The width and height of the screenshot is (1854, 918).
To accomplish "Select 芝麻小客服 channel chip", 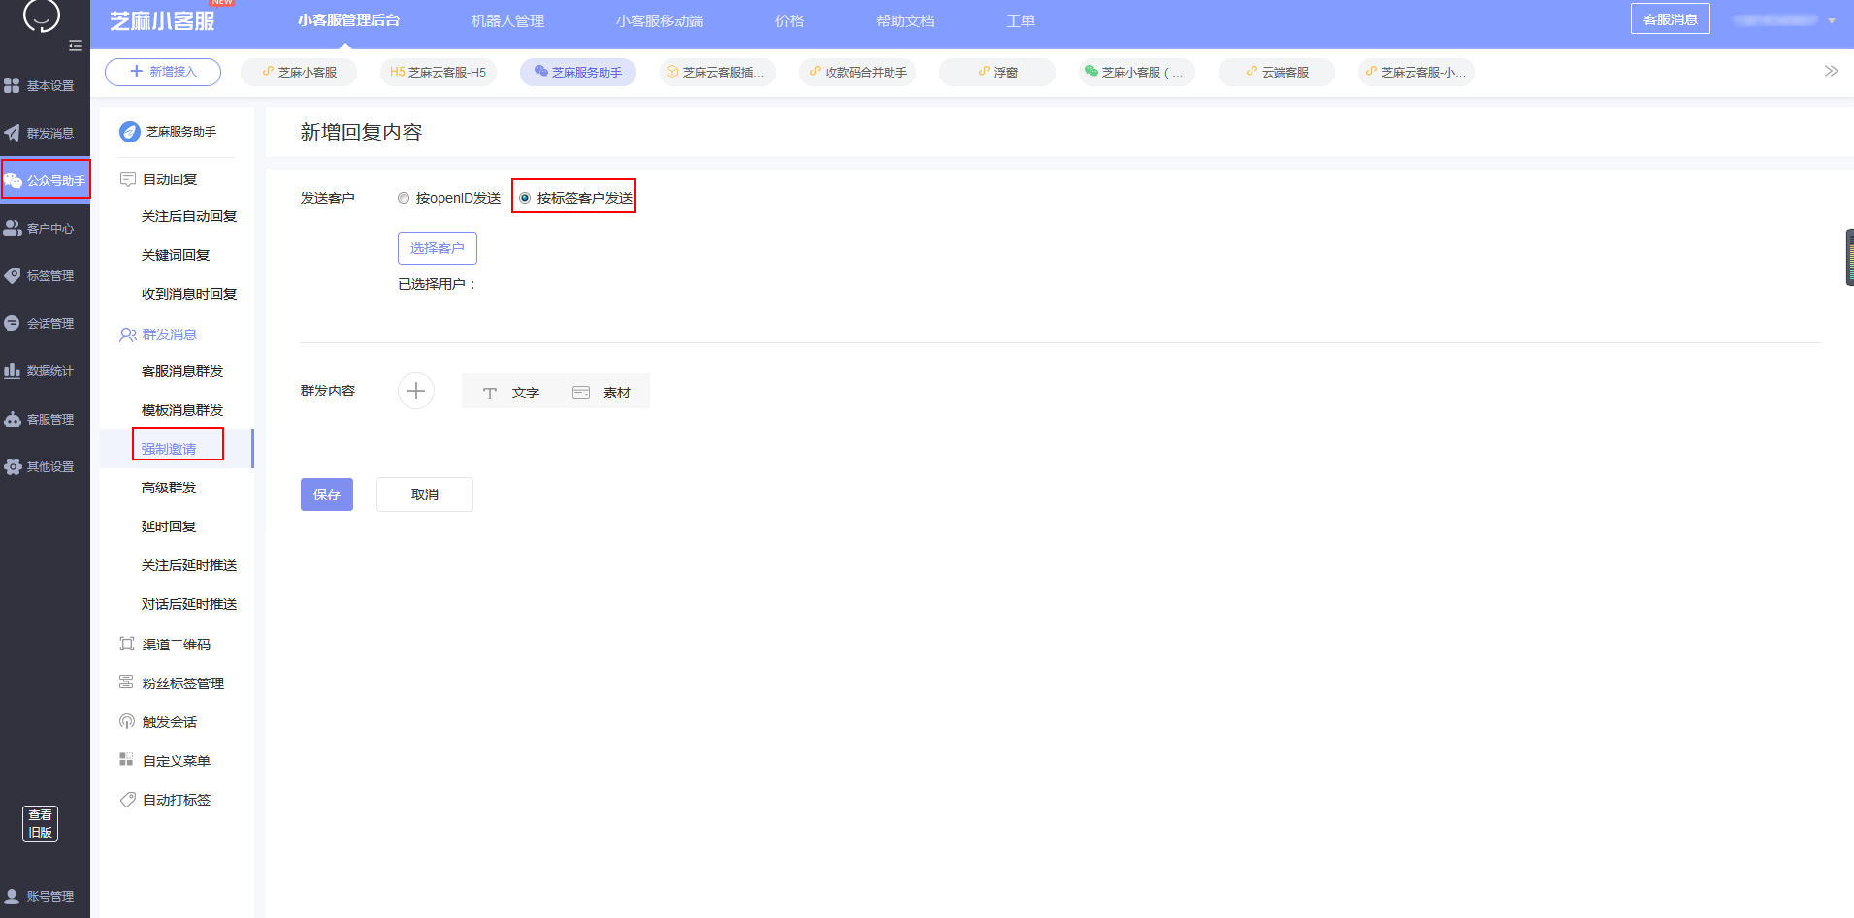I will click(x=299, y=72).
